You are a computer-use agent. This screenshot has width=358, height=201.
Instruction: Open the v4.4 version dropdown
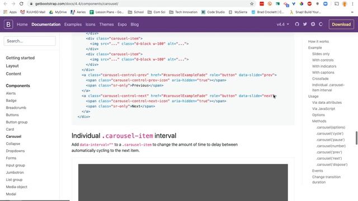(282, 24)
